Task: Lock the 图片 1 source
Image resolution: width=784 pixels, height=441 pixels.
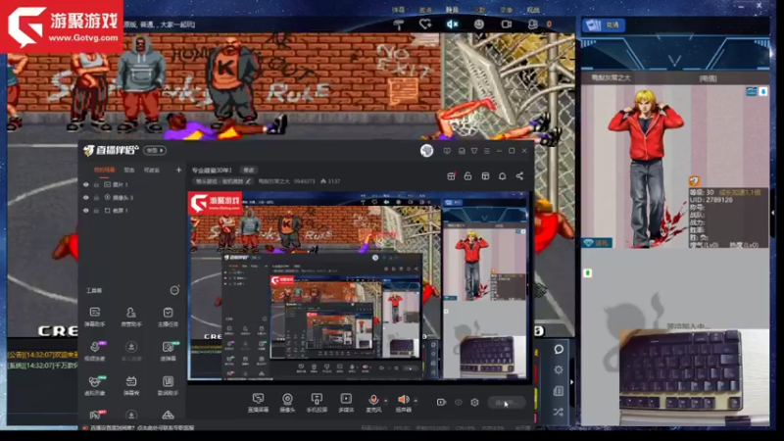Action: [96, 184]
